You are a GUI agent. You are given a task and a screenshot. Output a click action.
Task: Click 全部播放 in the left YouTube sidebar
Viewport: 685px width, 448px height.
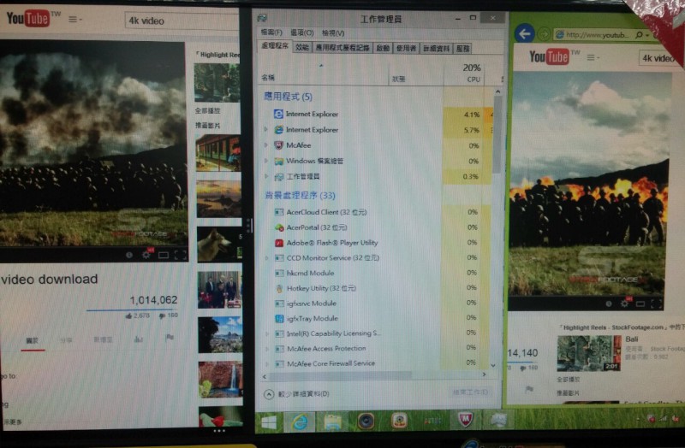pyautogui.click(x=207, y=111)
